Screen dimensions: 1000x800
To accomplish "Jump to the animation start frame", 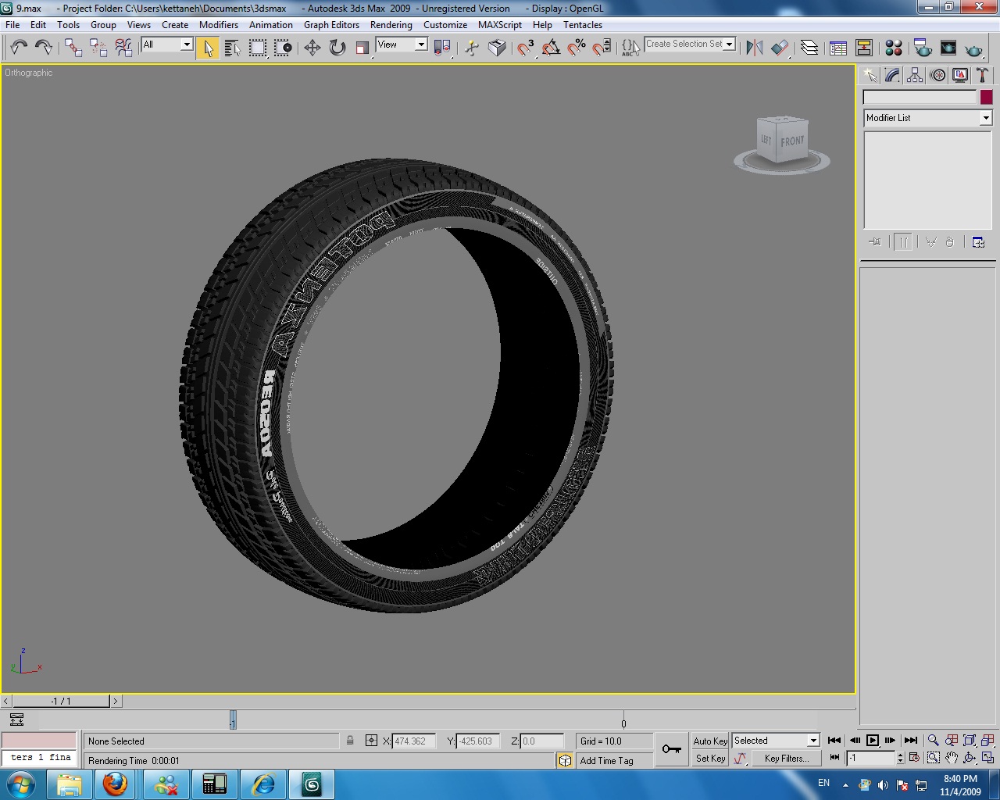I will pyautogui.click(x=834, y=740).
